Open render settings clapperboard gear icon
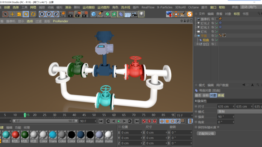 85,14
